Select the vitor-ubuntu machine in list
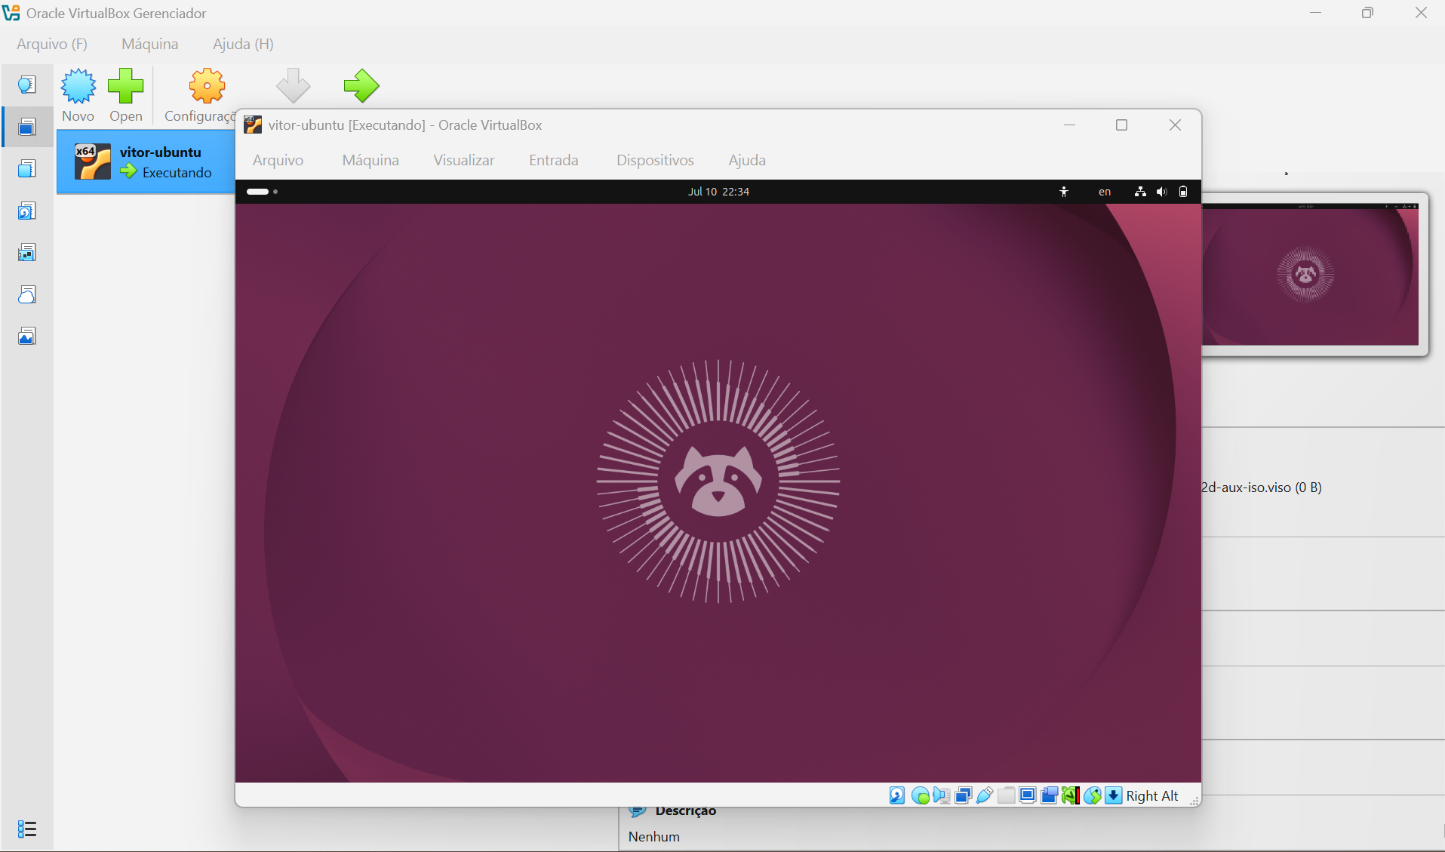The image size is (1445, 852). 146,161
